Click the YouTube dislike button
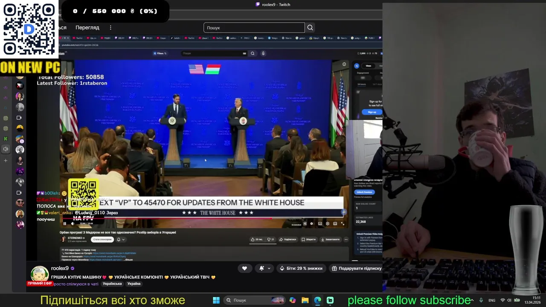The width and height of the screenshot is (546, 307). coord(270,239)
